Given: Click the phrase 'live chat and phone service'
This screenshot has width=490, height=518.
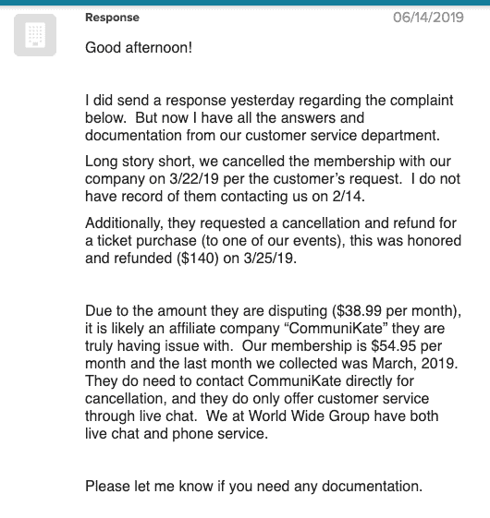Looking at the screenshot, I should coord(175,433).
